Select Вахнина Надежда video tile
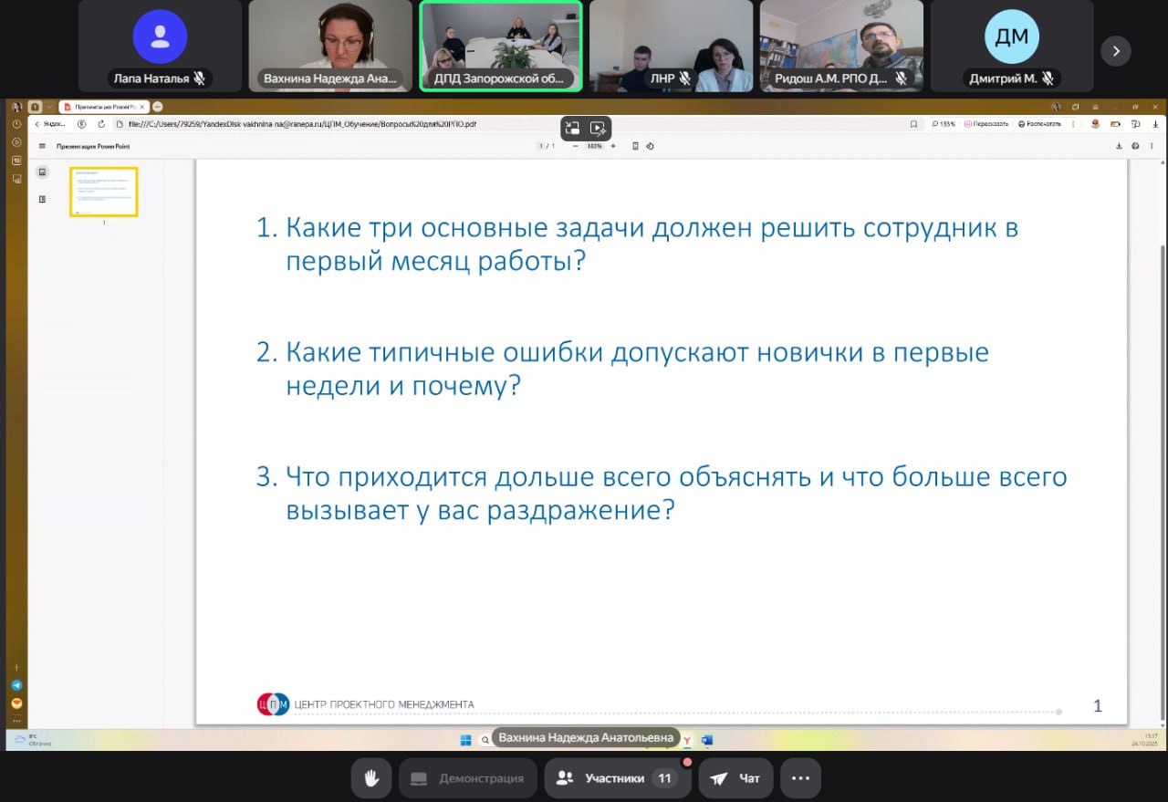The width and height of the screenshot is (1168, 802). [x=330, y=46]
